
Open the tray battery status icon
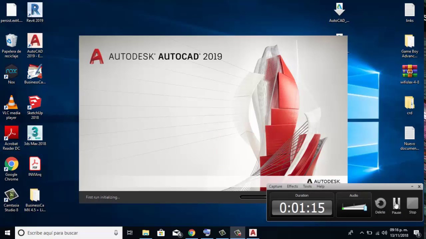[369, 233]
